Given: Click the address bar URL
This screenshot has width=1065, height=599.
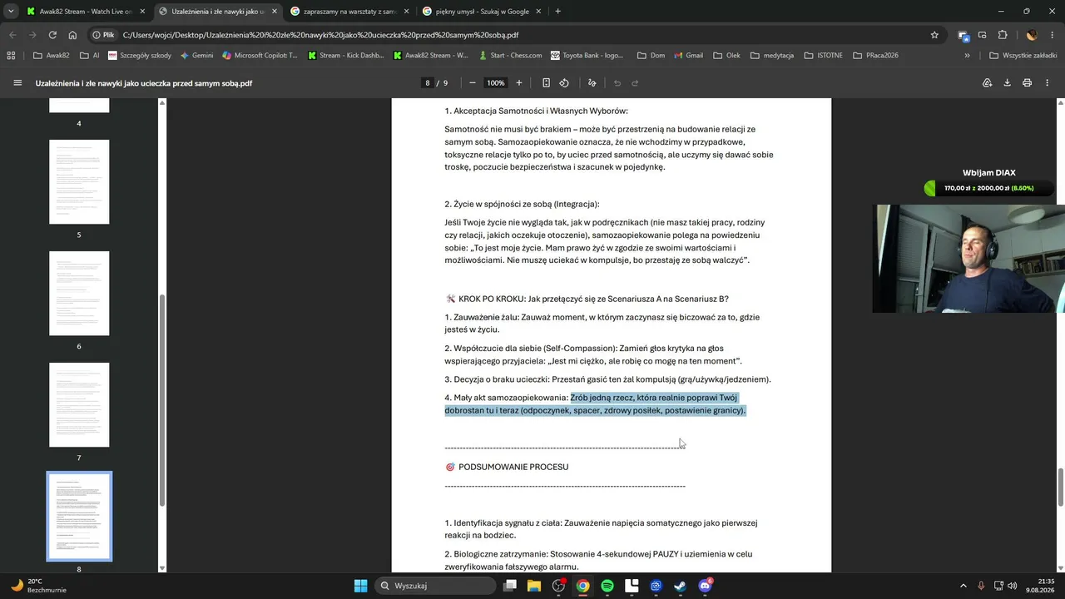Looking at the screenshot, I should tap(320, 35).
